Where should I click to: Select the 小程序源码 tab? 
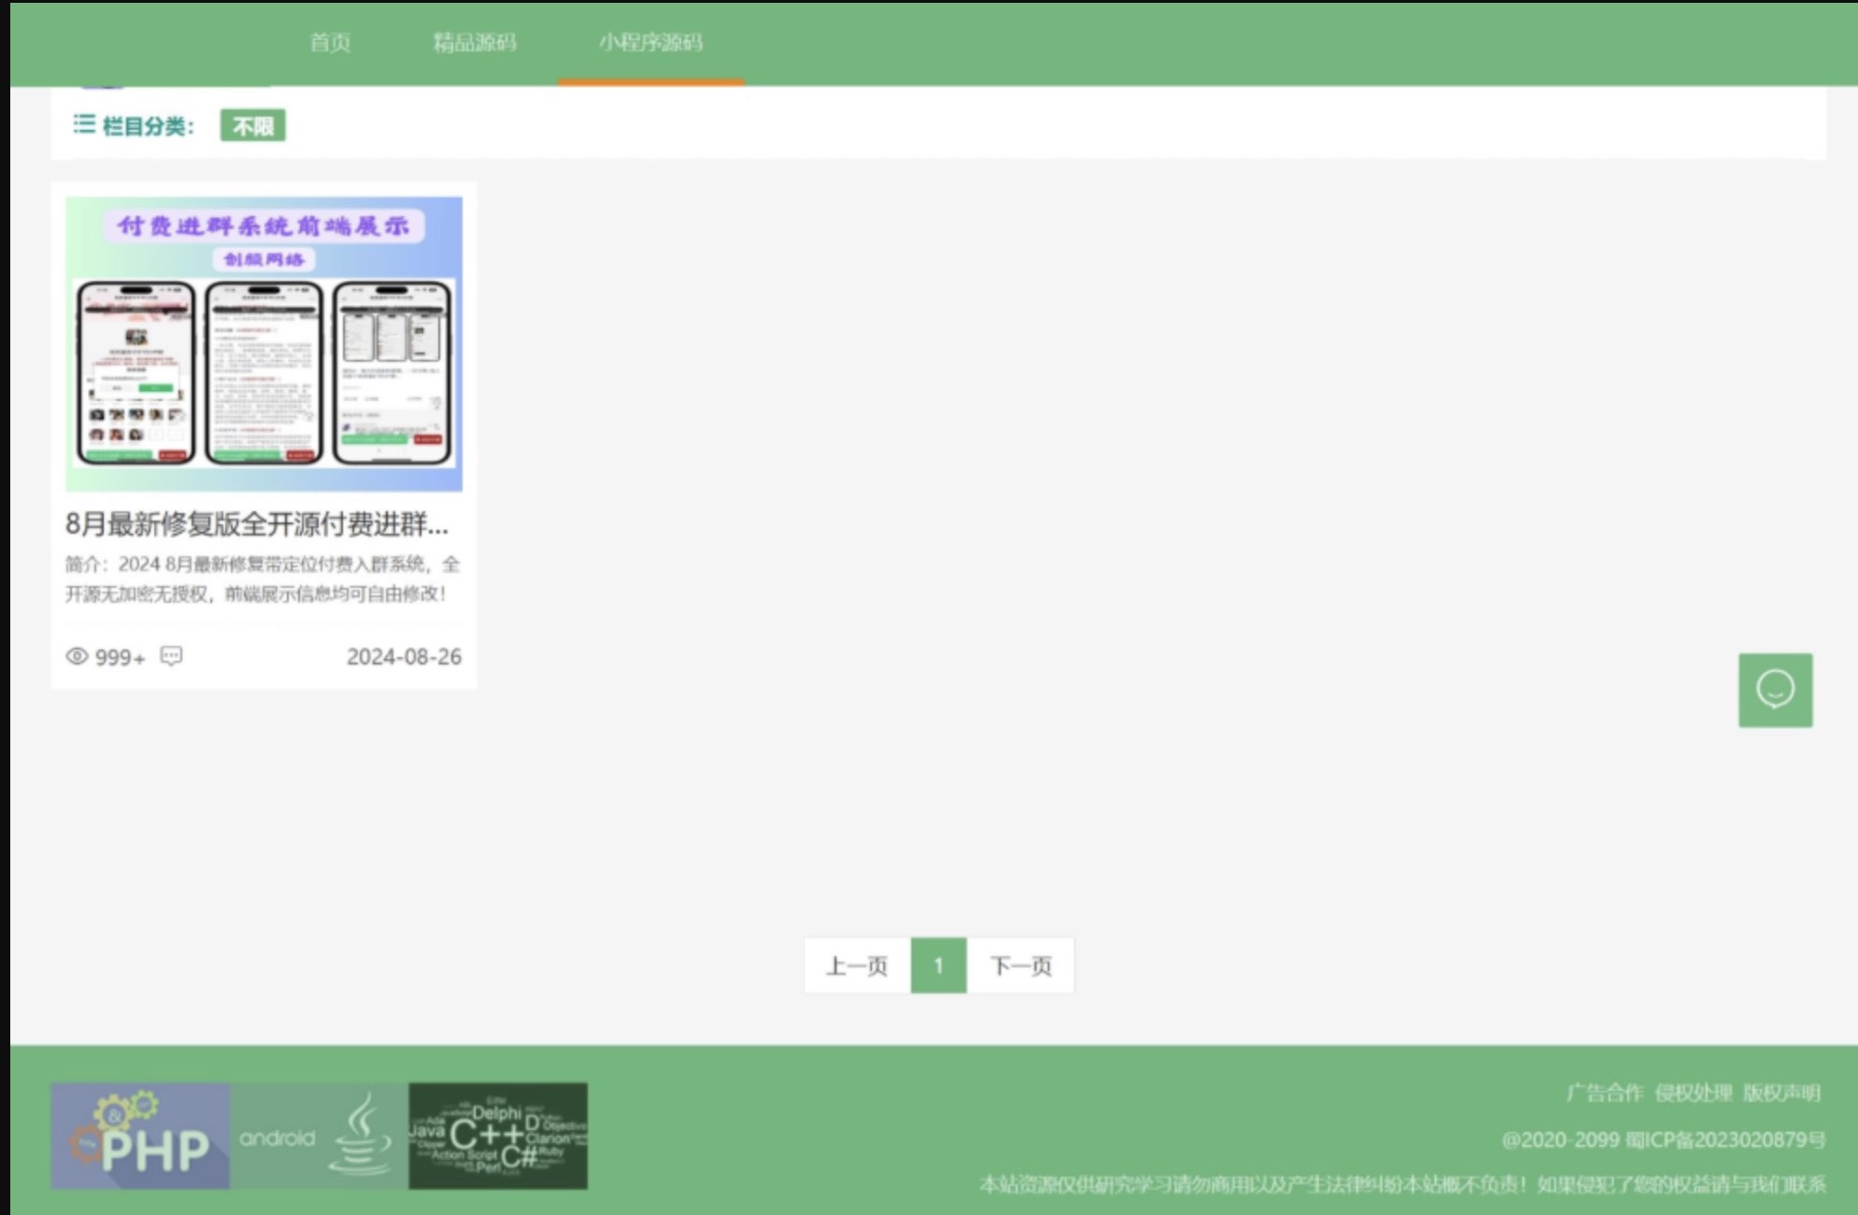click(x=650, y=42)
